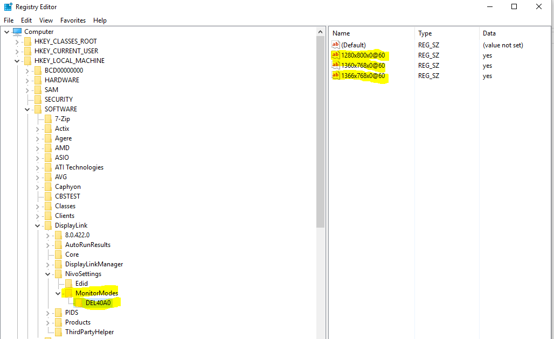Image resolution: width=554 pixels, height=339 pixels.
Task: Click the string icon beside 1366x768x0@60
Action: pos(336,76)
